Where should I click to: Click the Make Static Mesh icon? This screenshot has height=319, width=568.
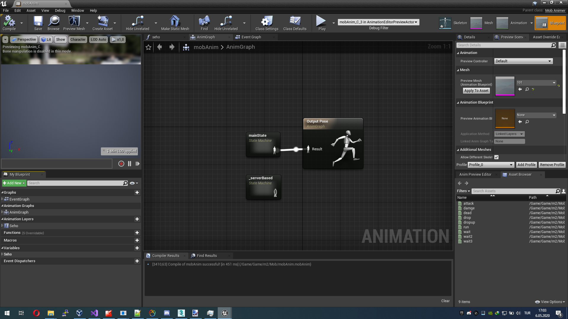pyautogui.click(x=175, y=23)
